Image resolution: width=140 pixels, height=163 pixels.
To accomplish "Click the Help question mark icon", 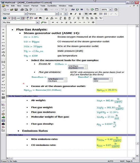I will pos(116,10).
